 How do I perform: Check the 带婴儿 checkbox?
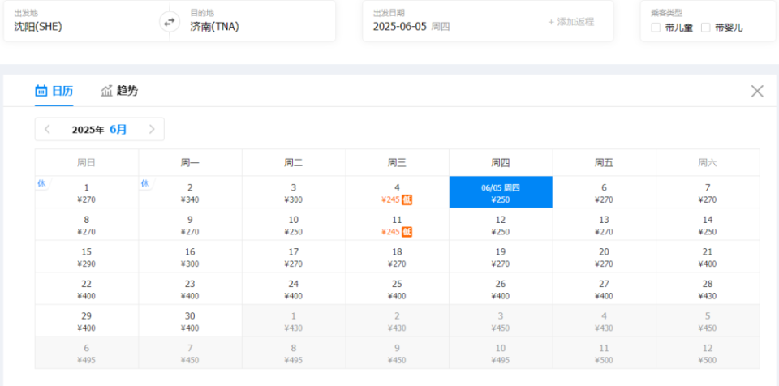click(x=705, y=28)
